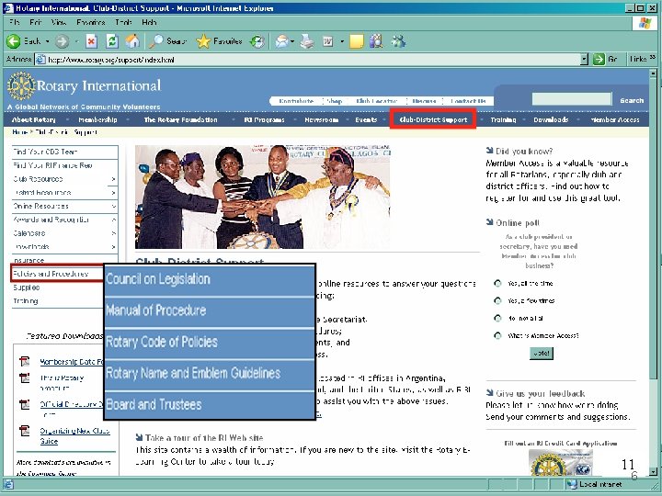The width and height of the screenshot is (662, 496).
Task: Click the Membership nav link
Action: pos(97,119)
